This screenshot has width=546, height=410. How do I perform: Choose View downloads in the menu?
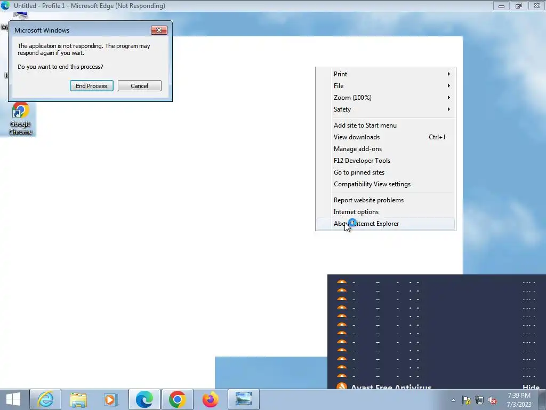[386, 137]
